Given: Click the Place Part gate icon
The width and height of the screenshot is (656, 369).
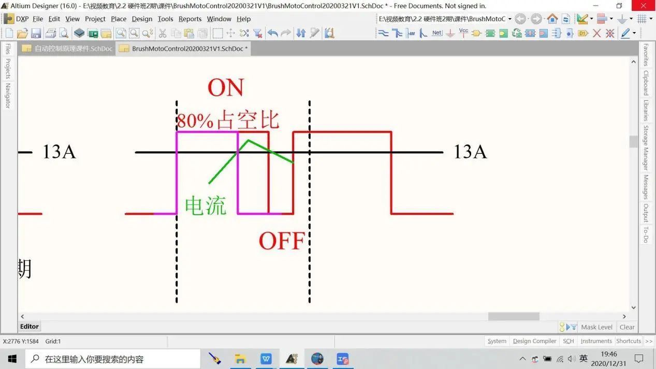Looking at the screenshot, I should tap(476, 33).
